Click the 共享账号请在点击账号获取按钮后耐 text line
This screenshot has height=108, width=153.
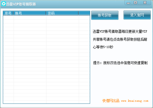[x=120, y=39]
